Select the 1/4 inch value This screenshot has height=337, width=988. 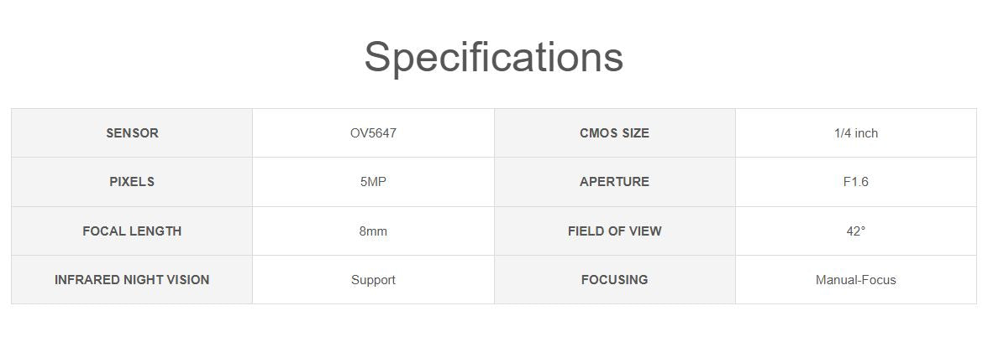pos(855,133)
